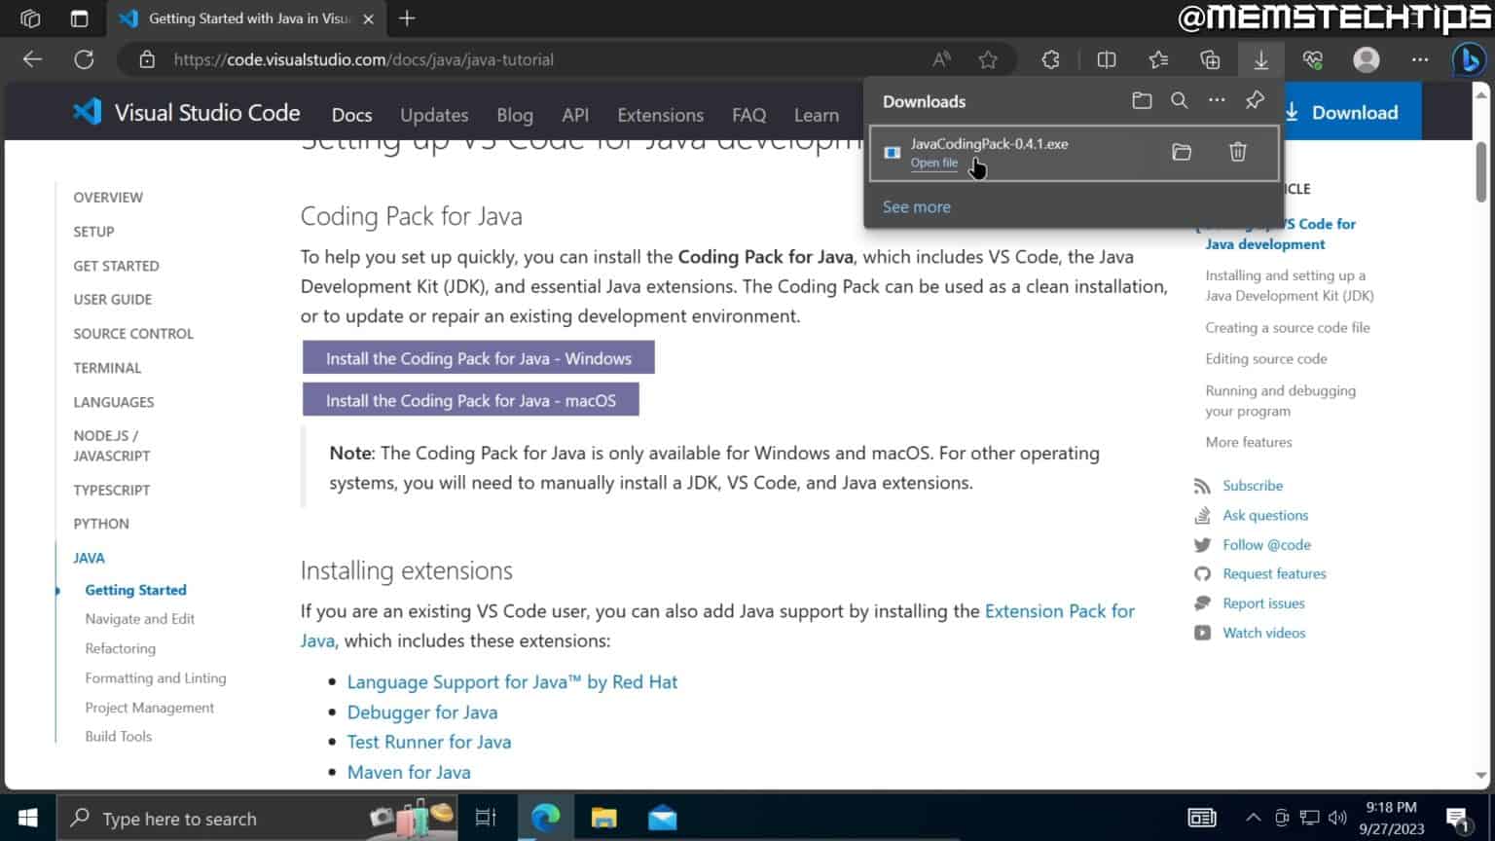Open Settings and more ellipsis
The width and height of the screenshot is (1495, 841).
[1420, 59]
